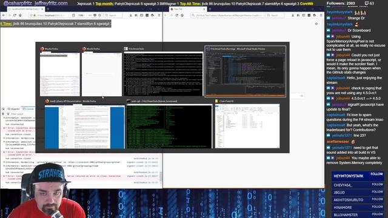Reload the page in left Firefox window

pos(15,15)
